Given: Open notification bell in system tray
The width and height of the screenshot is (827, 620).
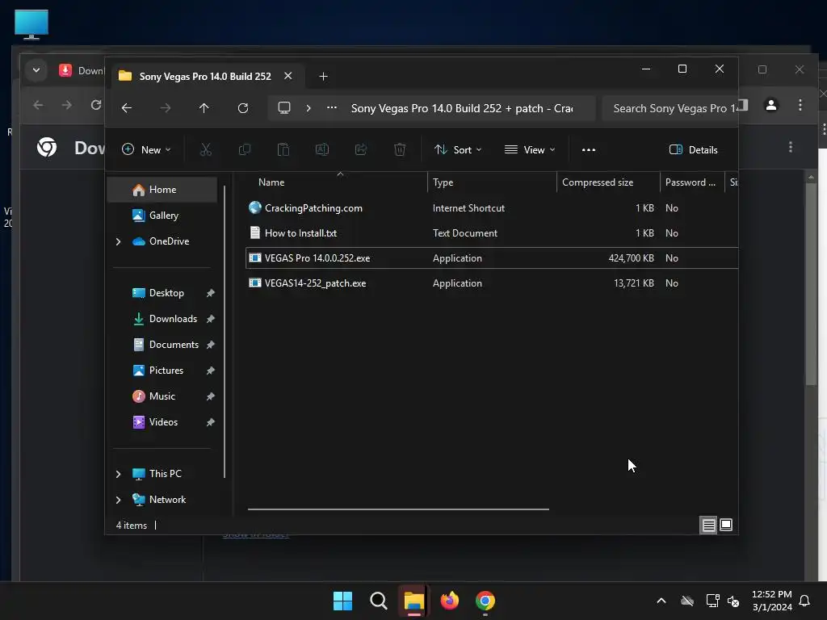Looking at the screenshot, I should click(805, 601).
